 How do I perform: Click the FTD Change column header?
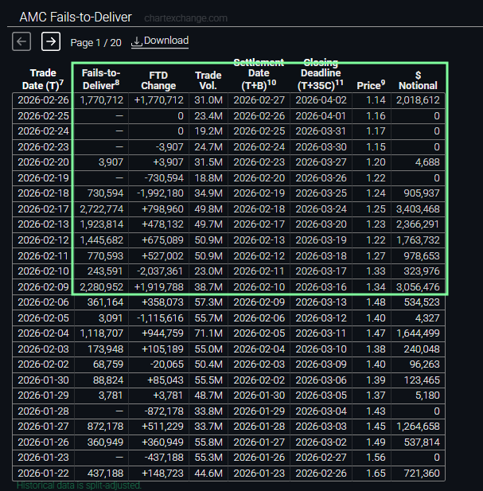click(158, 80)
